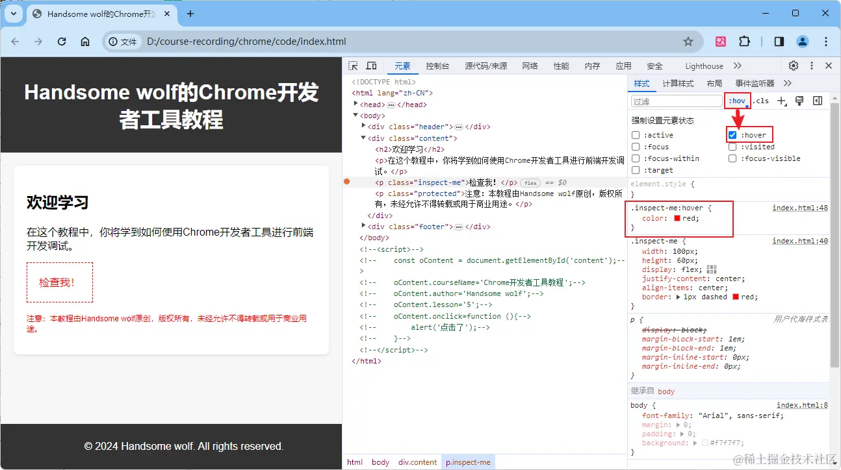Open a new browser tab

click(x=190, y=14)
